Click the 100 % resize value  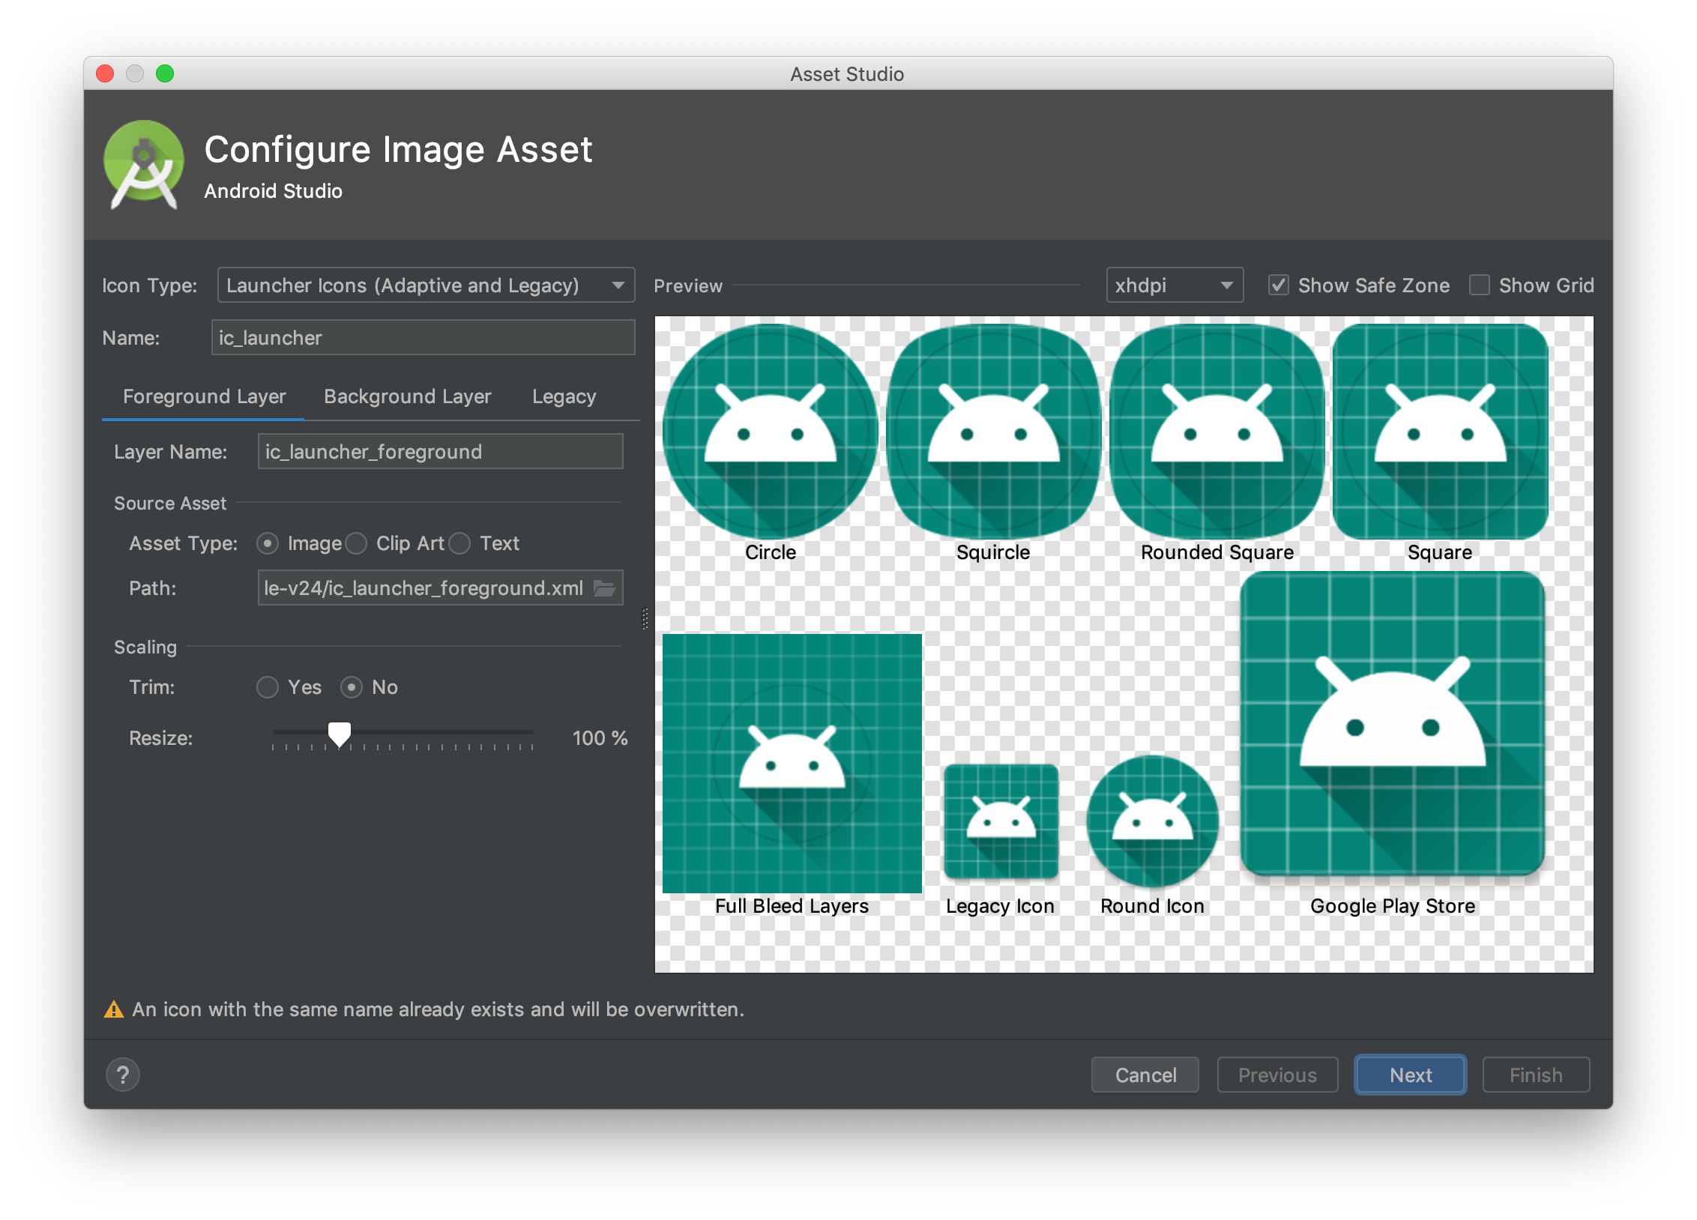[600, 738]
